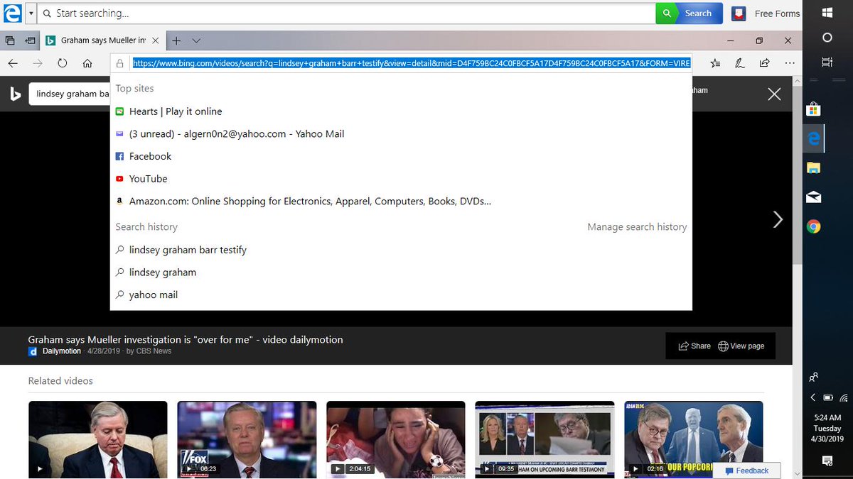Select 'lindsey graham' search history entry
This screenshot has height=479, width=853.
coord(401,272)
